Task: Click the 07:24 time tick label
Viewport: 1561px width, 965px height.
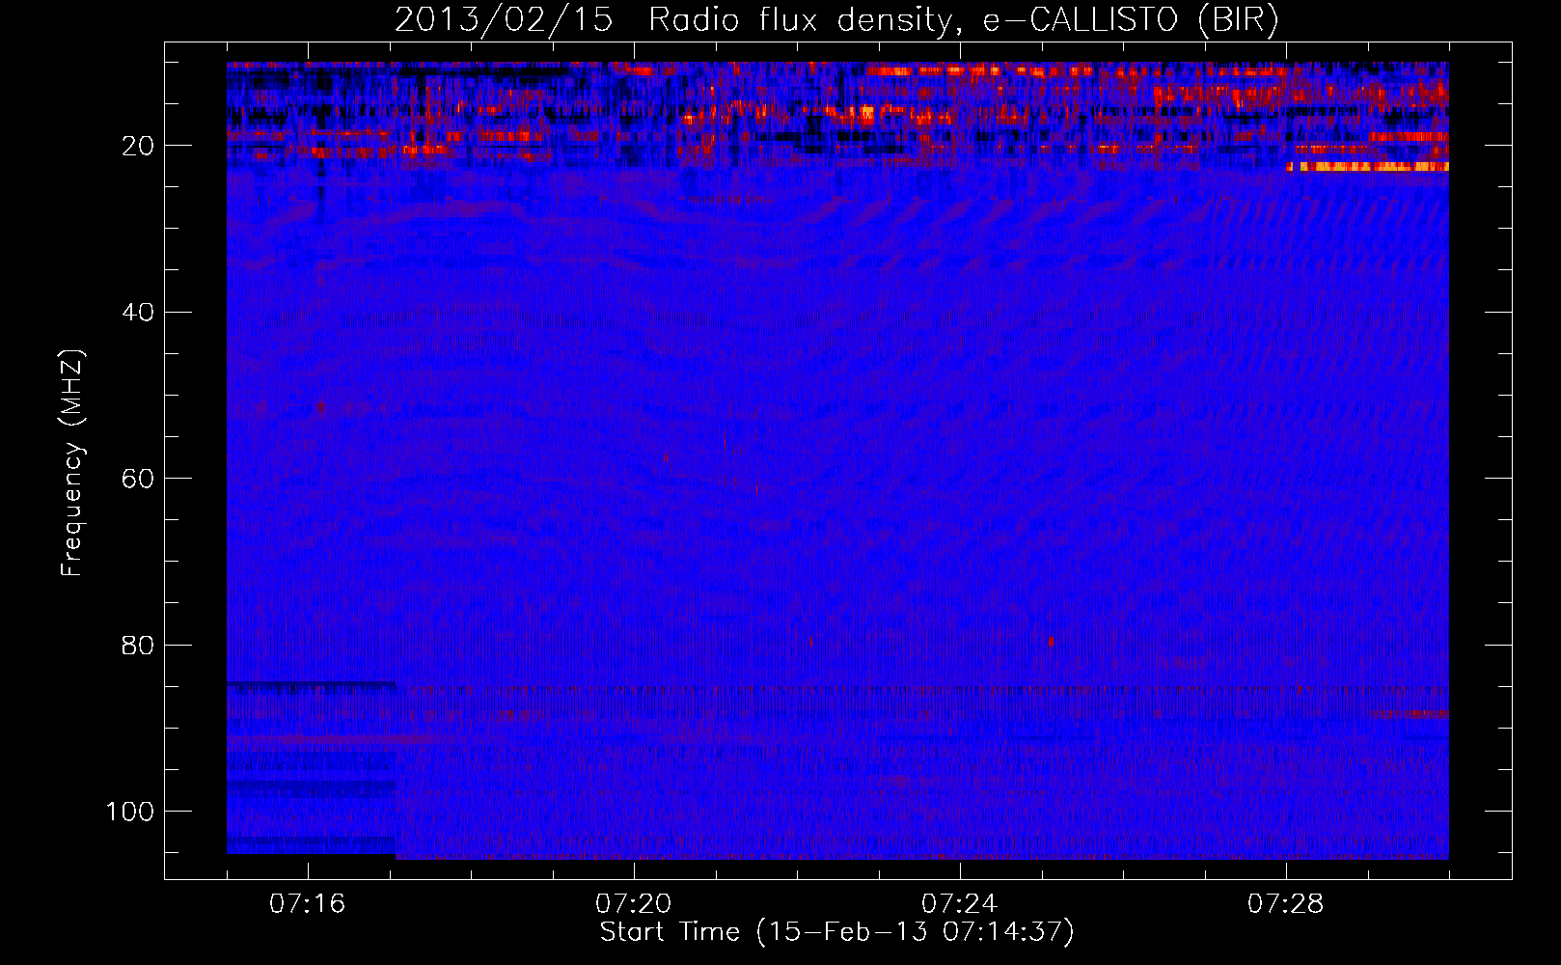Action: click(x=959, y=904)
